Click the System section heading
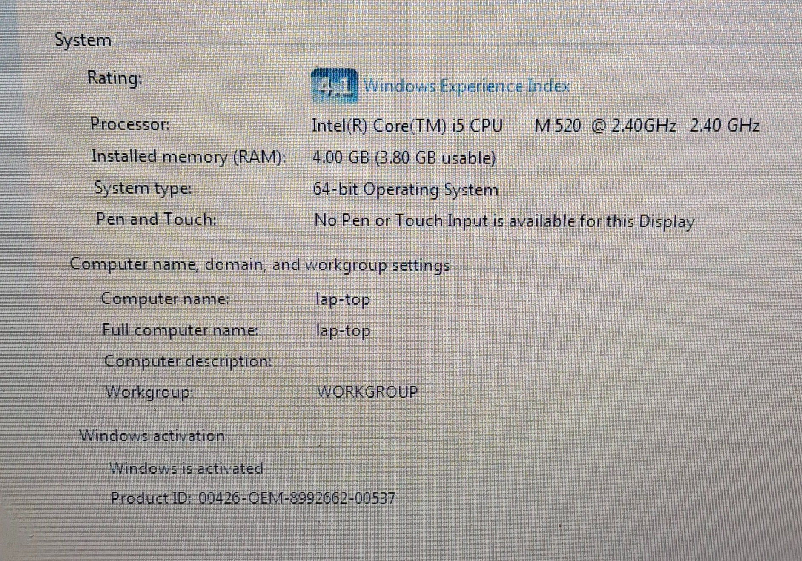 click(x=83, y=40)
